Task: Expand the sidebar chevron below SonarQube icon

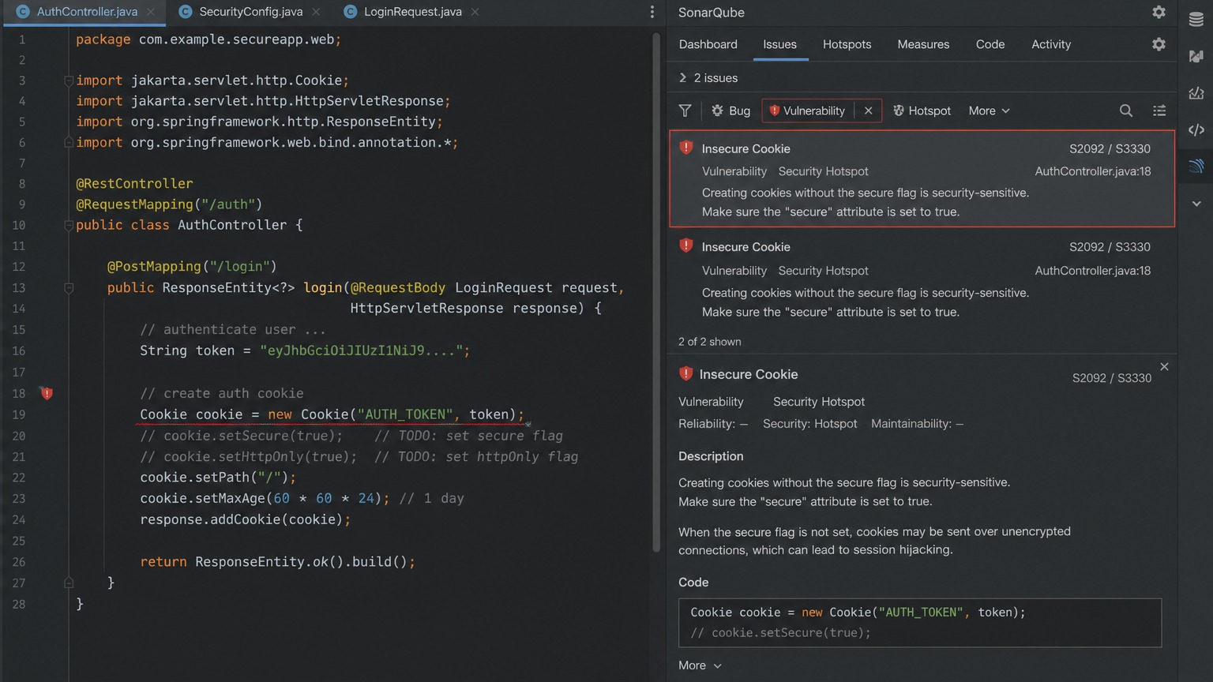Action: click(1196, 204)
